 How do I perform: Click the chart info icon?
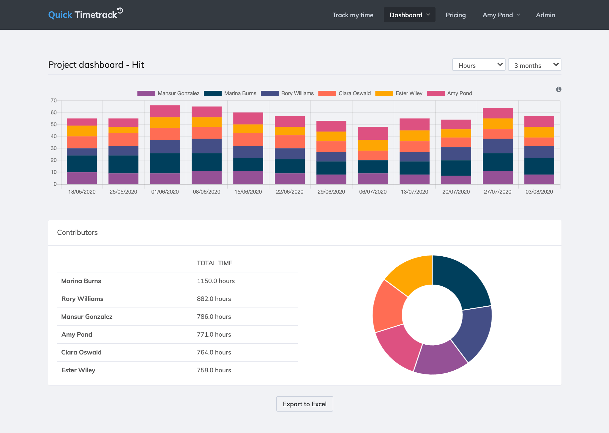point(558,89)
